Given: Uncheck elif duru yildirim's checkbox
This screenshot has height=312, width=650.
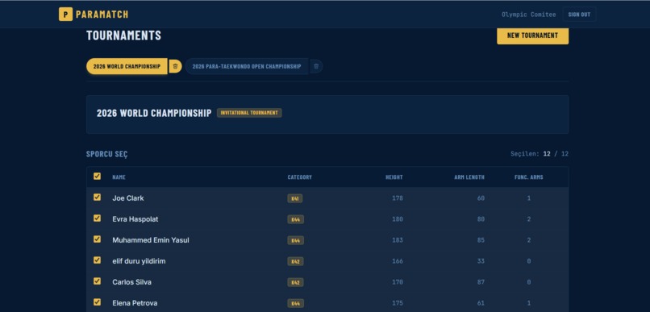Looking at the screenshot, I should coord(97,260).
